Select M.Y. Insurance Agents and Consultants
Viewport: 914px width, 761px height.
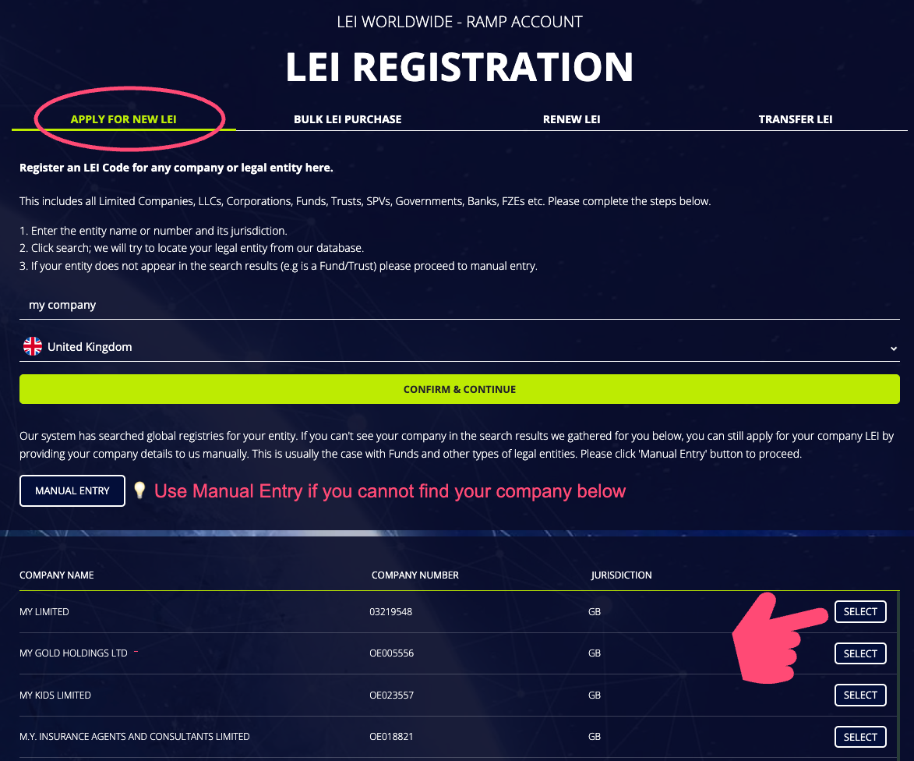click(860, 737)
